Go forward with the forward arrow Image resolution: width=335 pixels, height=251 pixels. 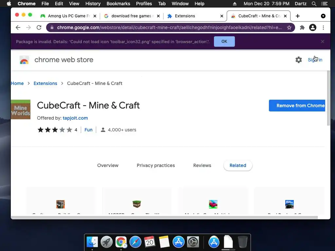click(28, 27)
